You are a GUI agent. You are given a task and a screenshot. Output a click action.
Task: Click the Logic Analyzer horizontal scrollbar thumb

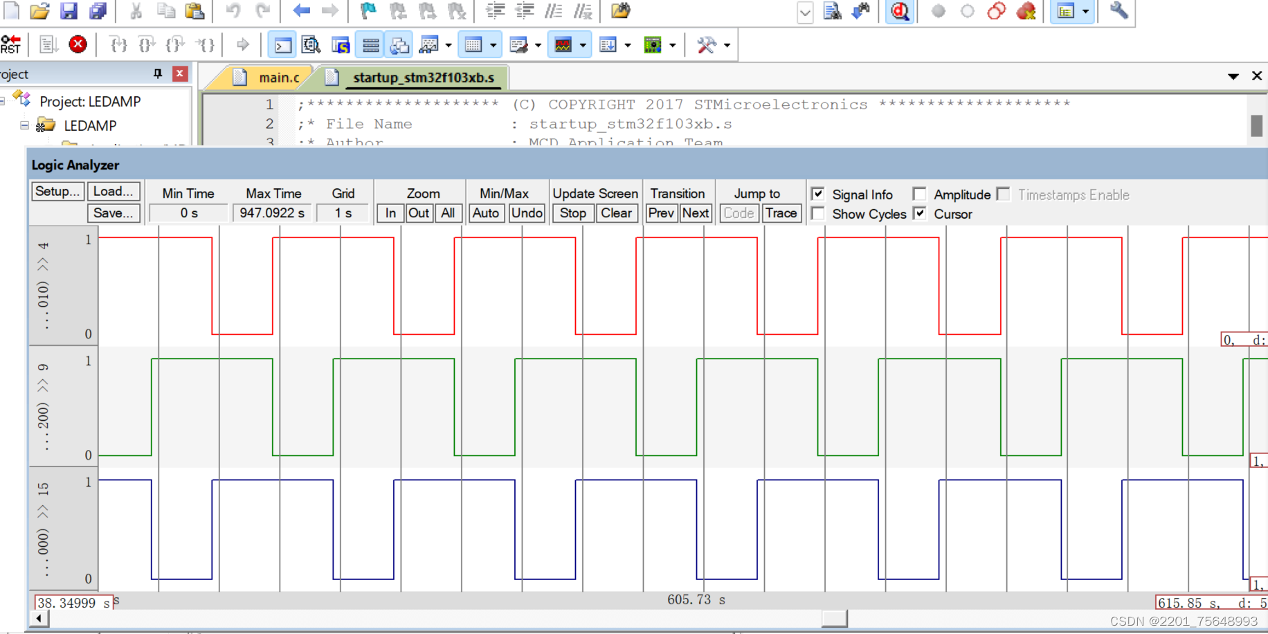834,619
